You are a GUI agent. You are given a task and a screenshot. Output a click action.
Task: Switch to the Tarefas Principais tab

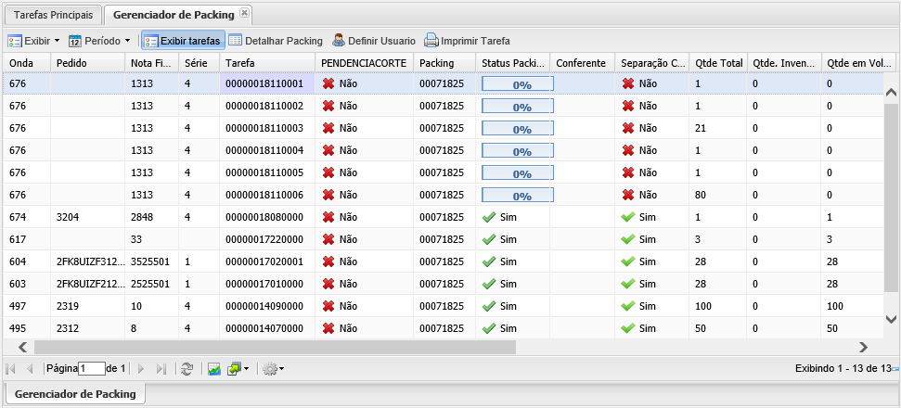pos(53,15)
